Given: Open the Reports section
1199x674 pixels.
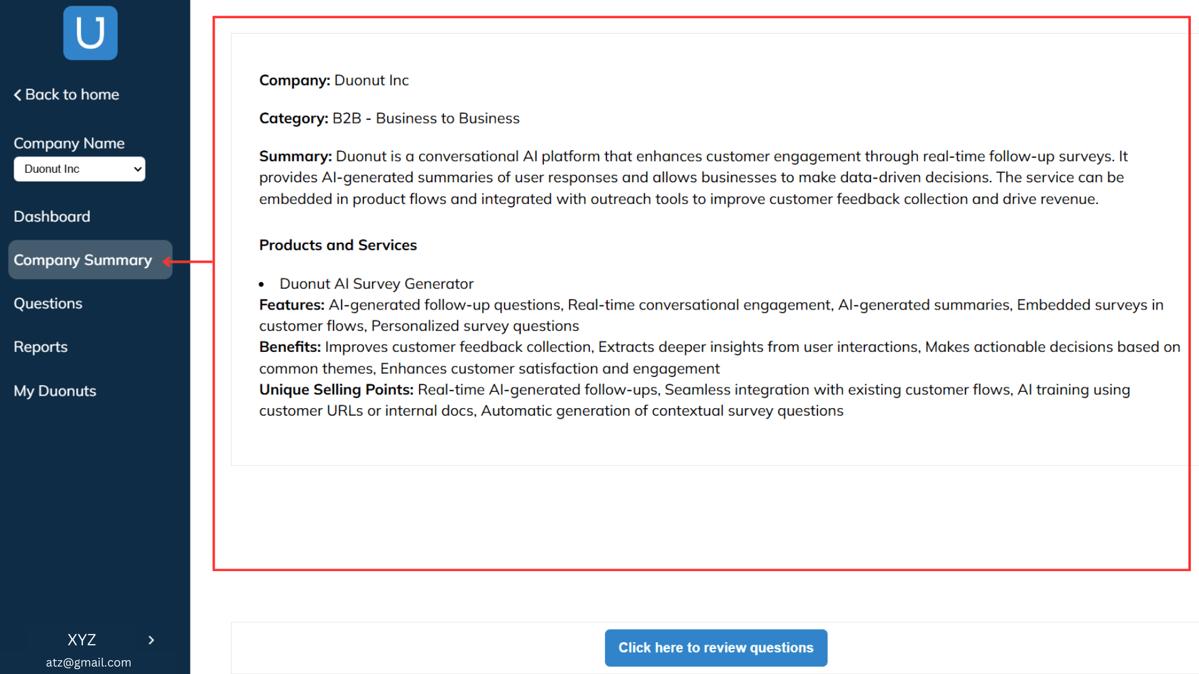Looking at the screenshot, I should tap(41, 347).
